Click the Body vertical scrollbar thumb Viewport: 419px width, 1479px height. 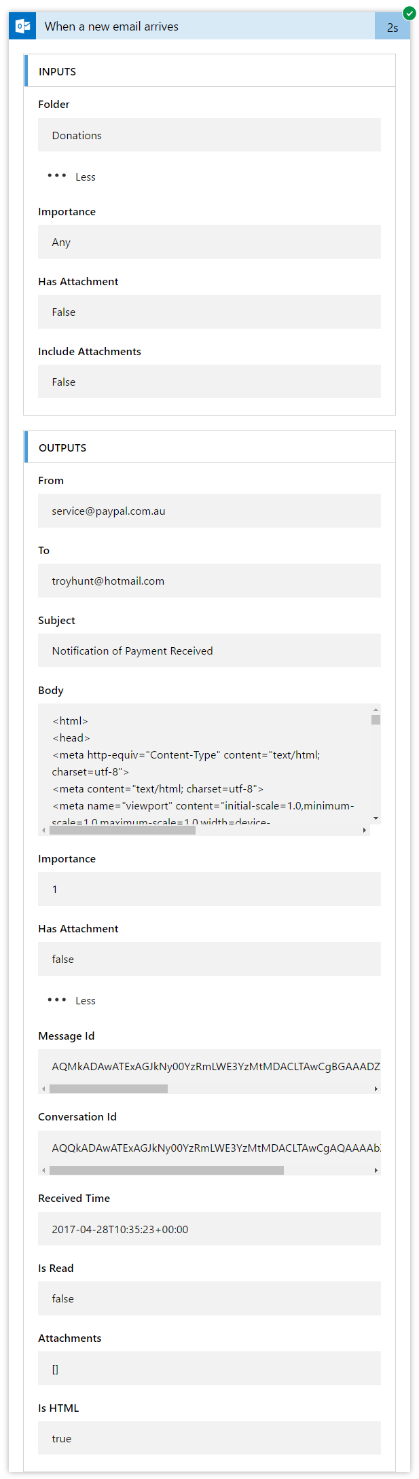pos(376,720)
